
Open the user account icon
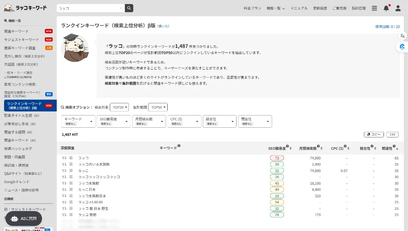[398, 8]
